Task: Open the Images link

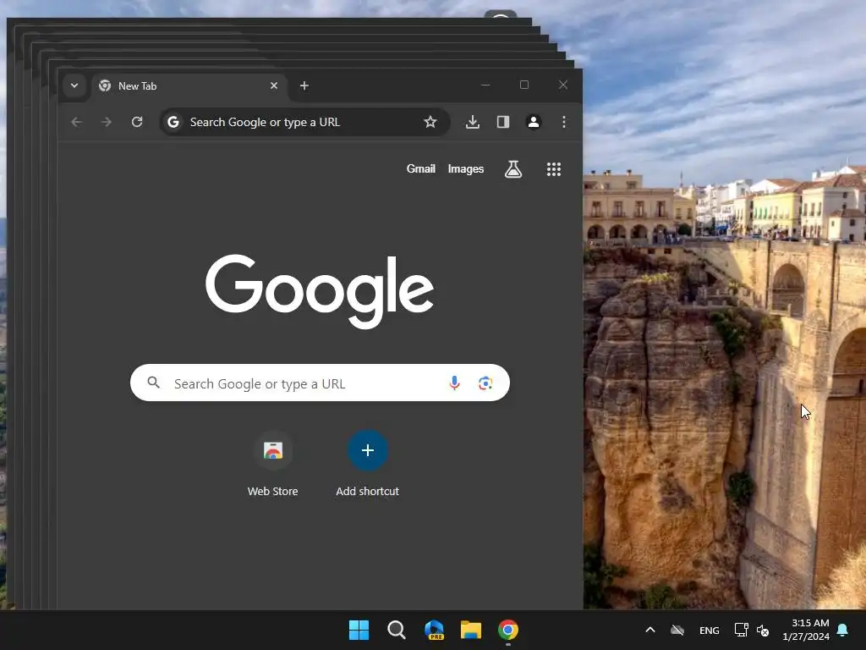Action: [x=466, y=168]
